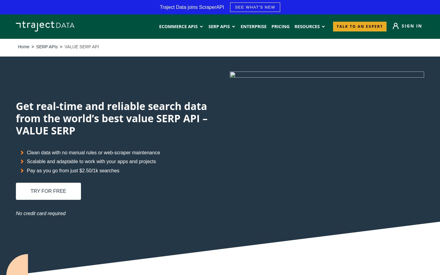Click 'Clean data with no manual rules' bullet
This screenshot has width=440, height=275.
point(94,152)
